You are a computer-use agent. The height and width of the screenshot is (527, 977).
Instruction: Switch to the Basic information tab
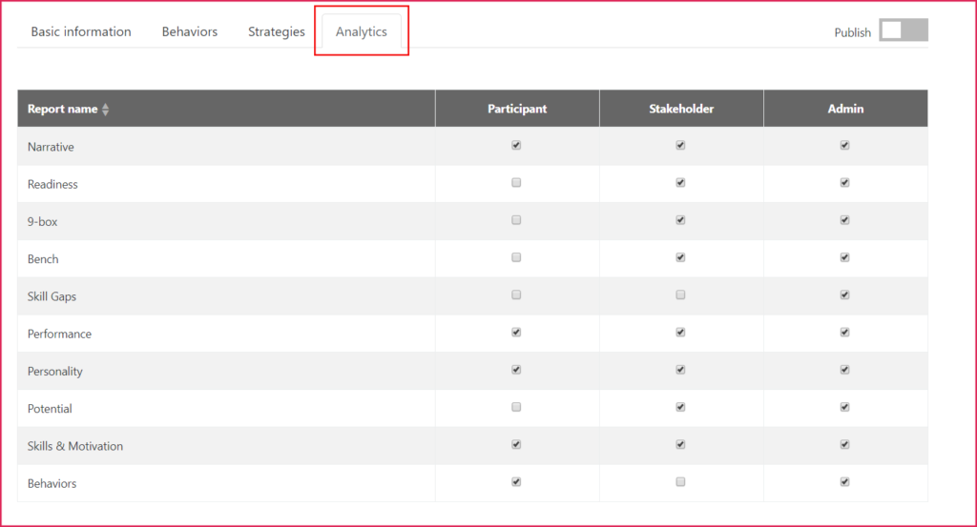coord(81,31)
